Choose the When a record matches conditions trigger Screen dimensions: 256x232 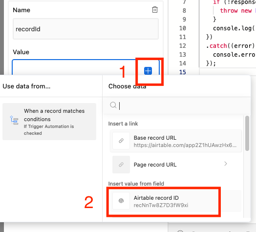point(49,122)
